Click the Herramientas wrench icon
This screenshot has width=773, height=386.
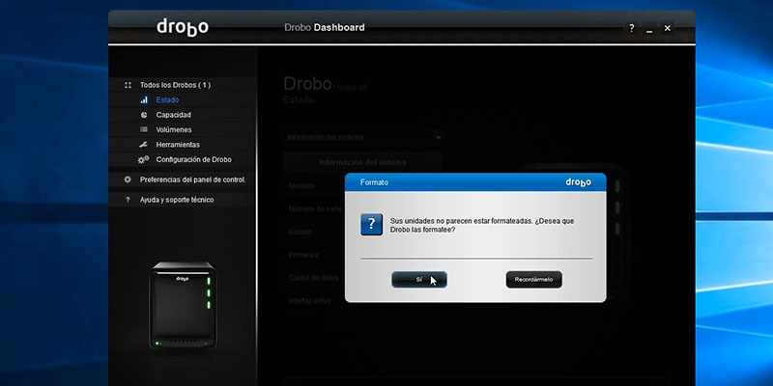coord(143,145)
